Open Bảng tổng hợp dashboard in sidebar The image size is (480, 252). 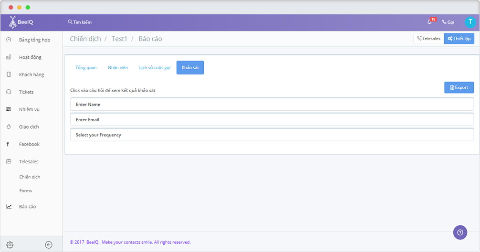tap(34, 40)
